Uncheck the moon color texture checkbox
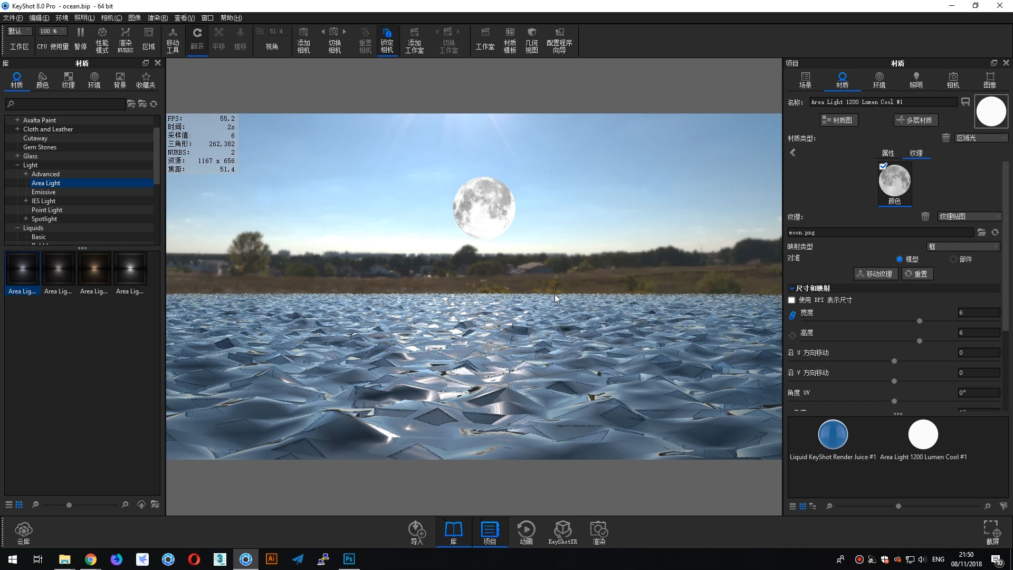The height and width of the screenshot is (570, 1013). [883, 166]
